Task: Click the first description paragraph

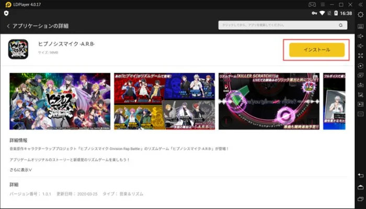Action: point(119,148)
